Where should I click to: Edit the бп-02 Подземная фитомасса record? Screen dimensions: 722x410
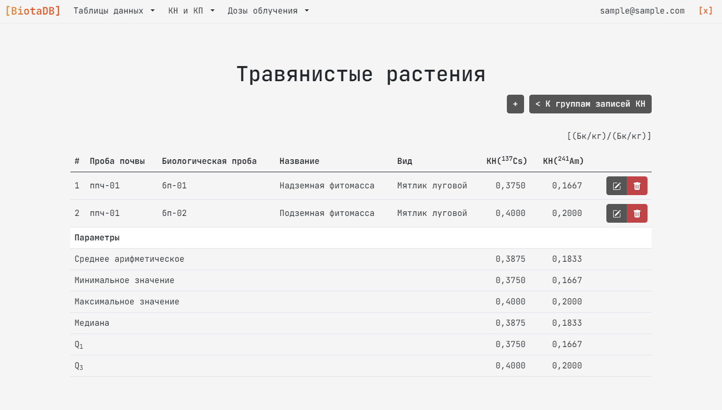point(616,213)
